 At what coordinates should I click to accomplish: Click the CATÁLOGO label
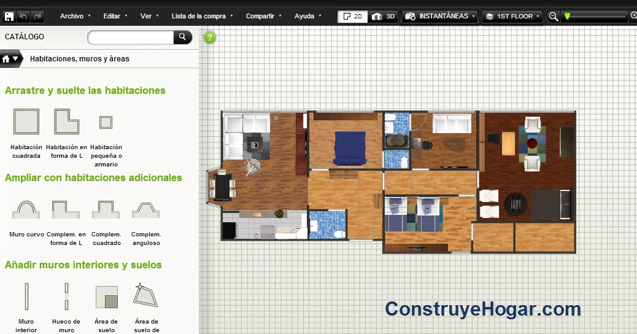[x=25, y=37]
